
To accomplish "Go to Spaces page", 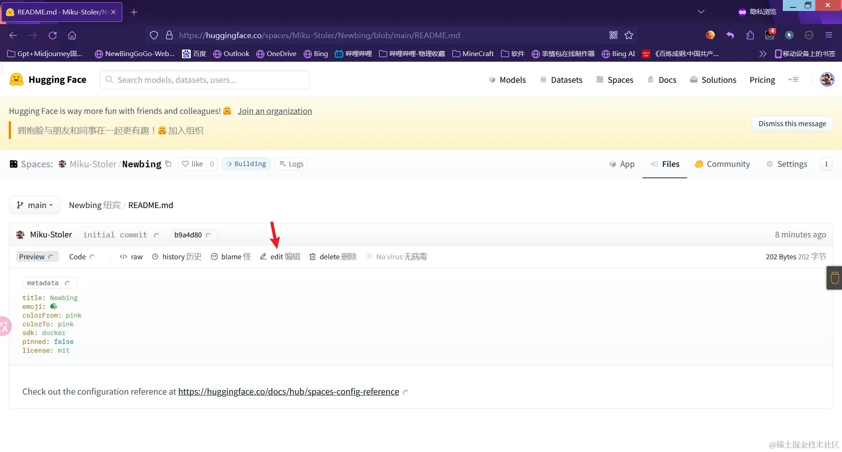I will 615,80.
